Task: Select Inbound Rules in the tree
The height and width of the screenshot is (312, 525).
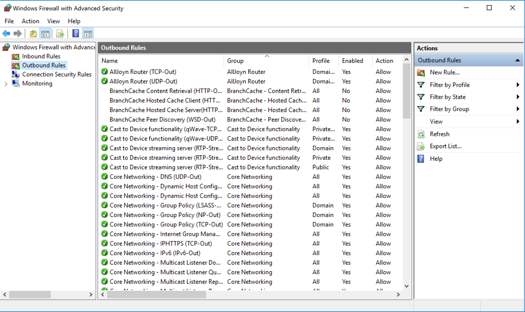Action: pos(41,56)
